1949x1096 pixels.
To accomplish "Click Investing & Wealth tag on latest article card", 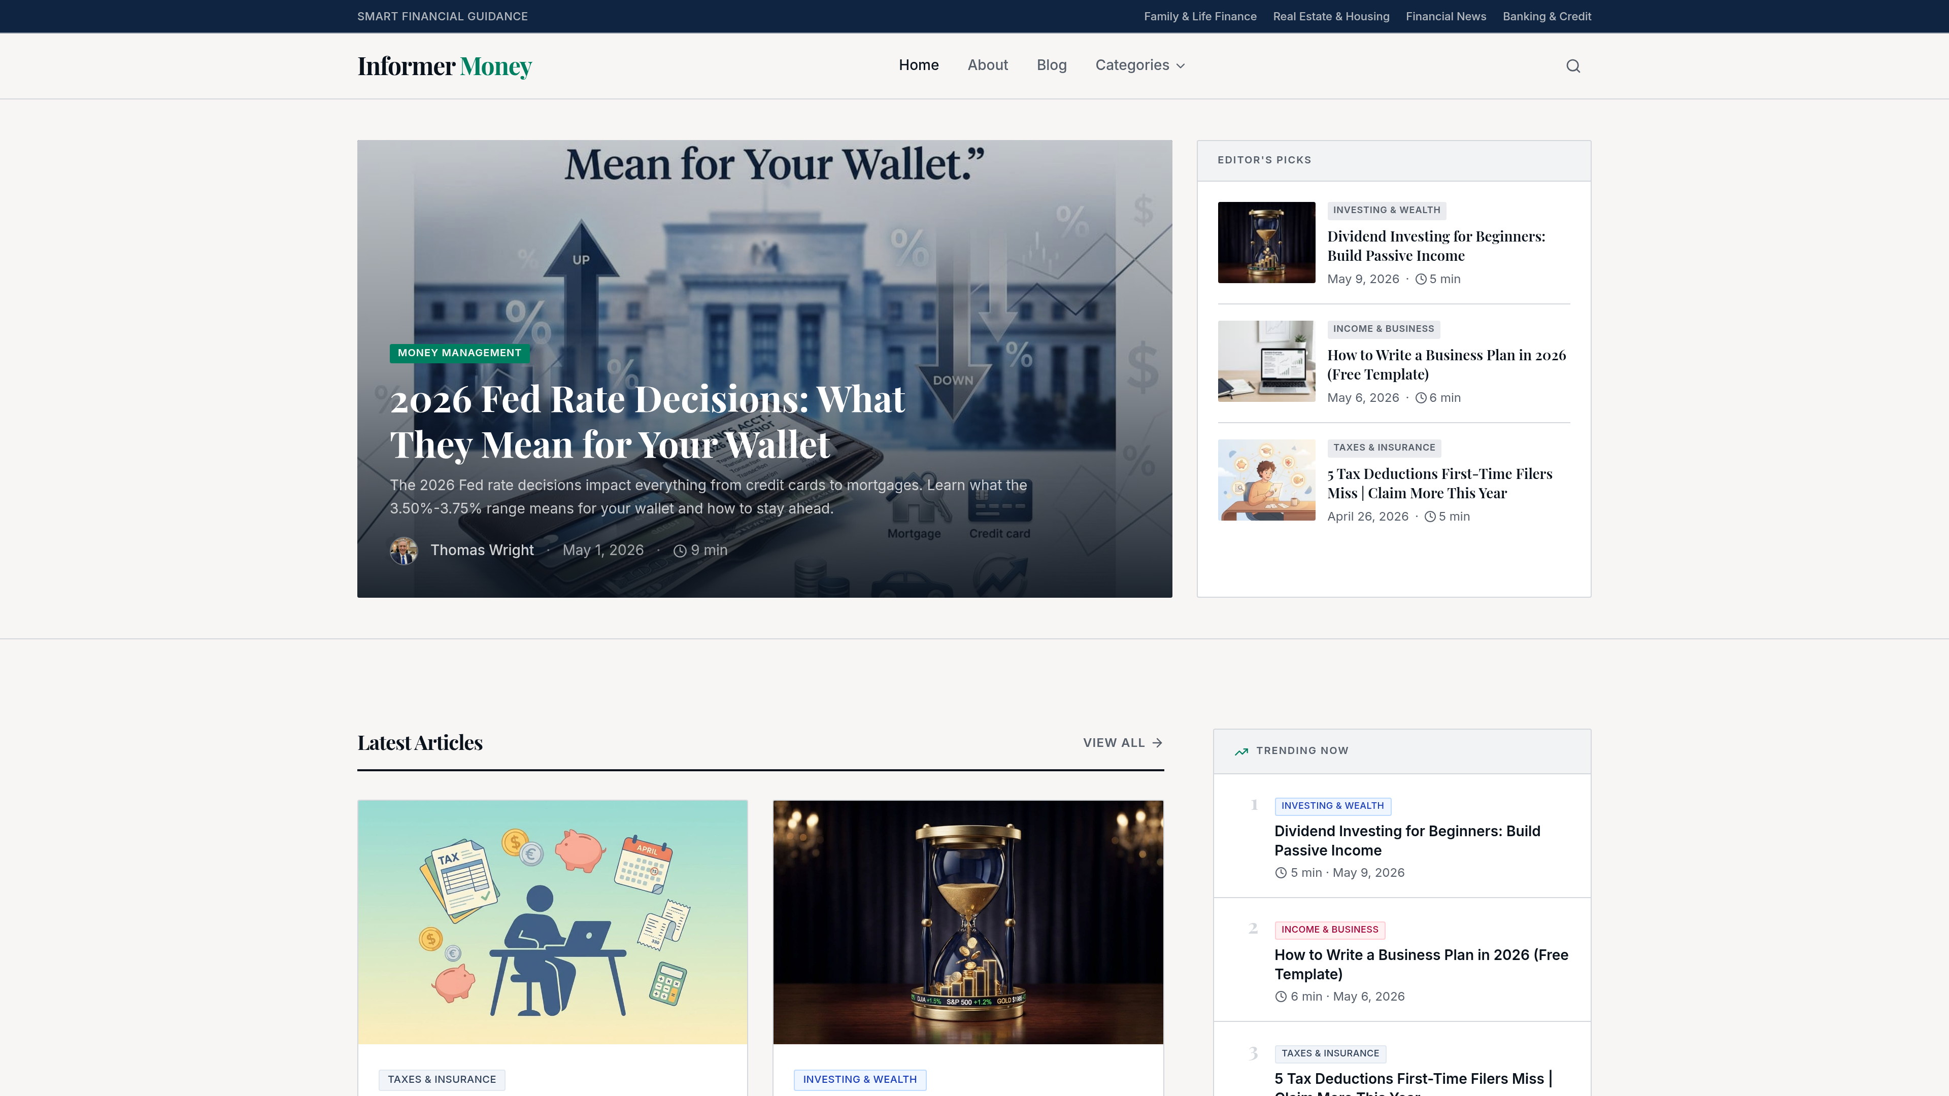I will point(859,1080).
